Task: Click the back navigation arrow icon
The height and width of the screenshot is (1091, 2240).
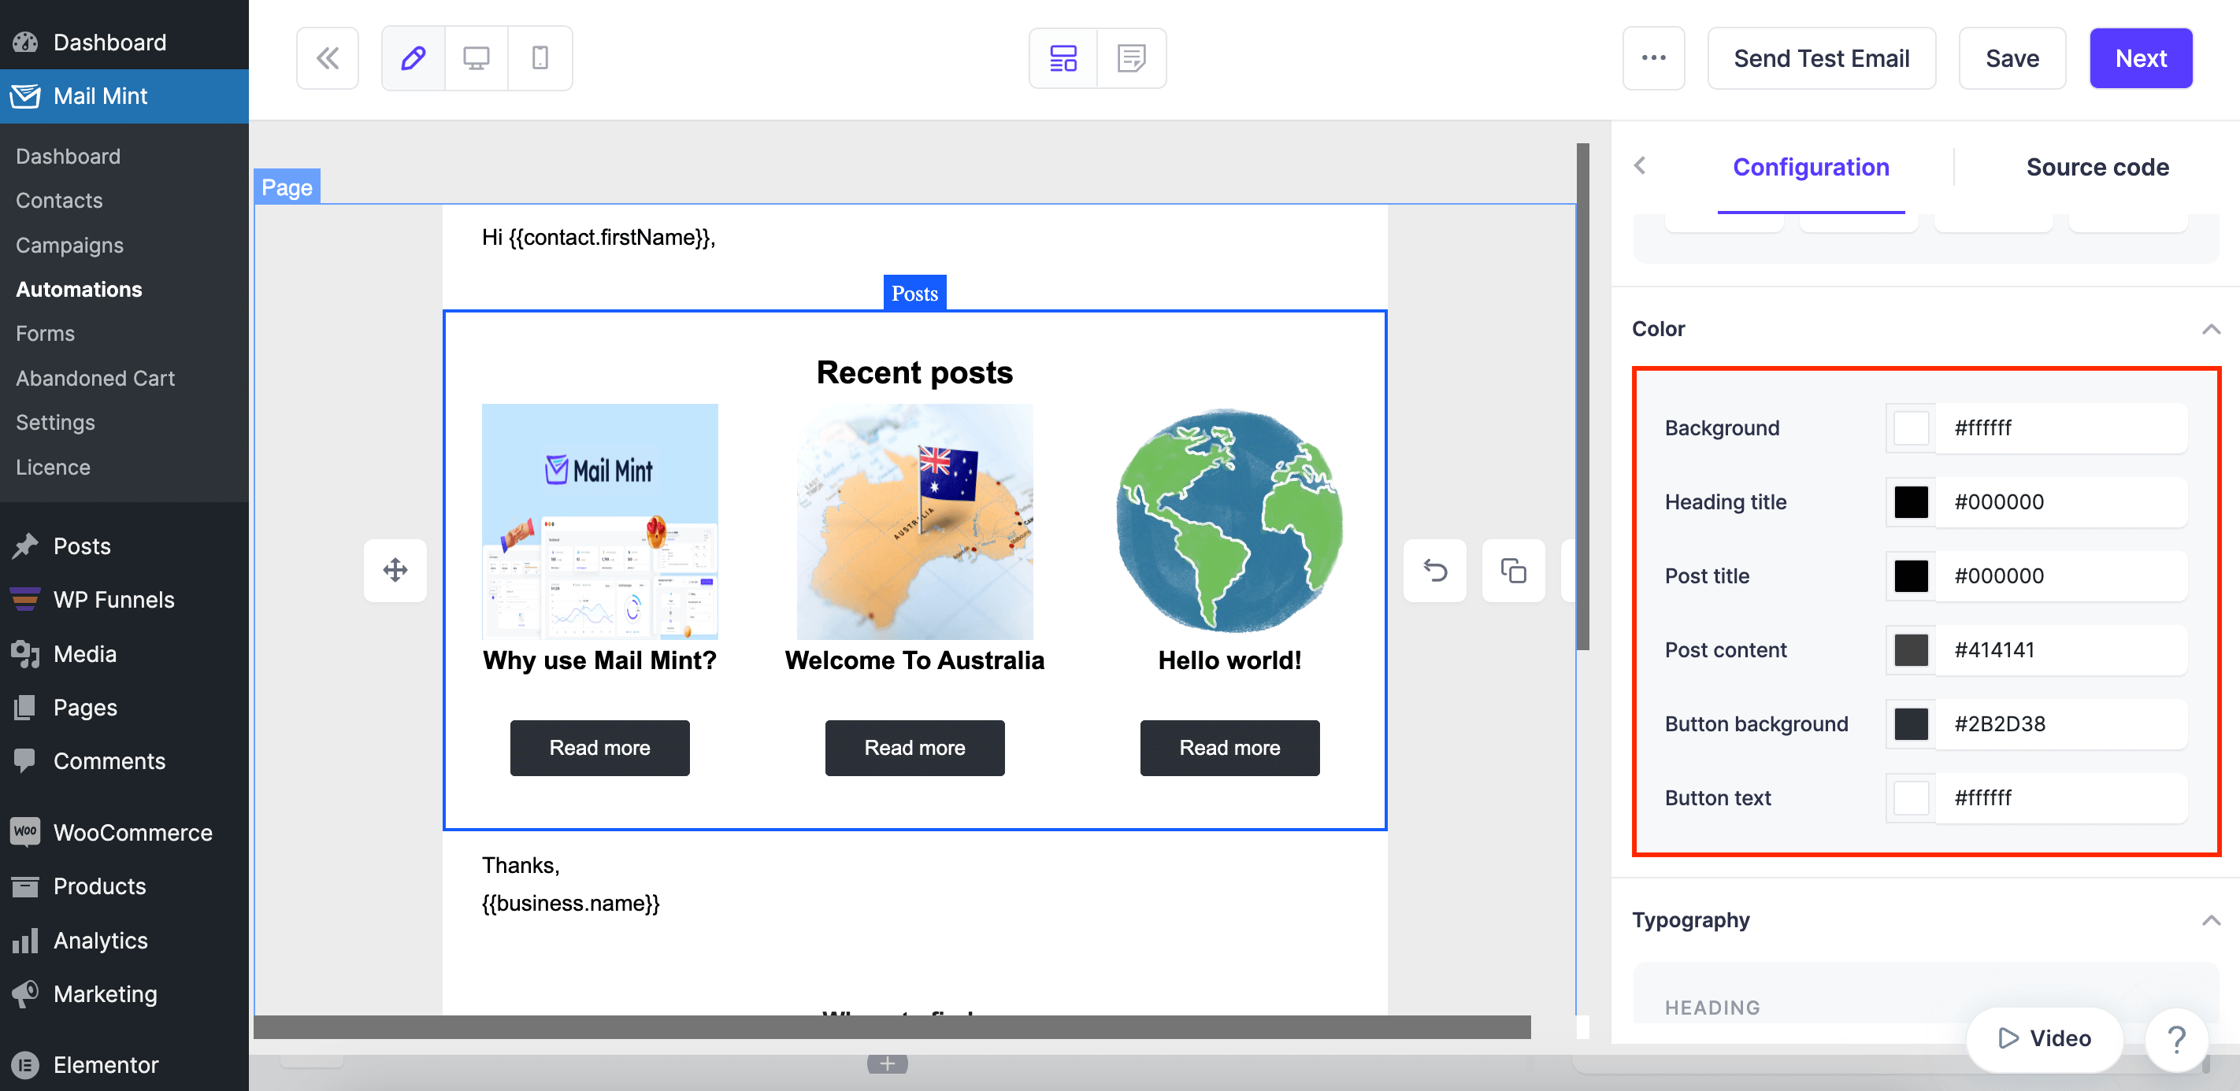Action: coord(1641,165)
